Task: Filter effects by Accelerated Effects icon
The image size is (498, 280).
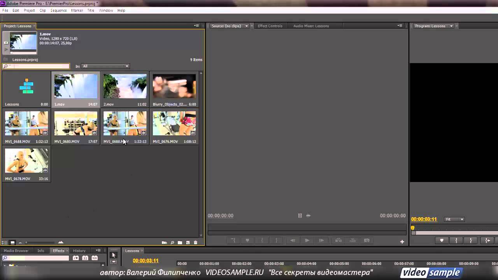Action: pyautogui.click(x=76, y=258)
